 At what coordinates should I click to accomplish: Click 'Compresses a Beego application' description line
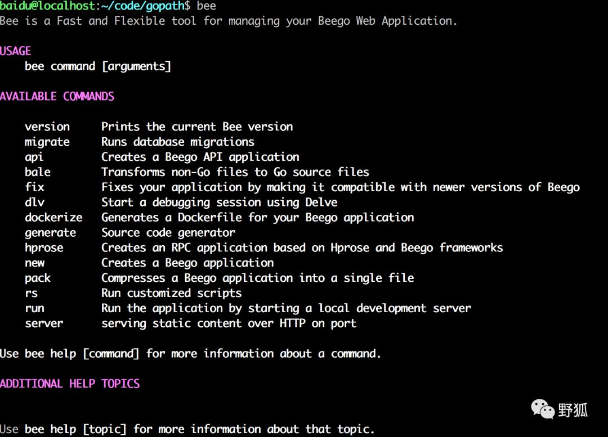coord(257,278)
